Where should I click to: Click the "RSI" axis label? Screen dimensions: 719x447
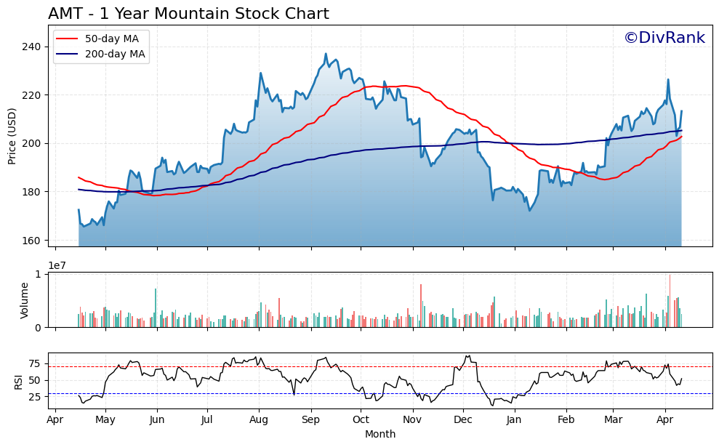point(18,382)
